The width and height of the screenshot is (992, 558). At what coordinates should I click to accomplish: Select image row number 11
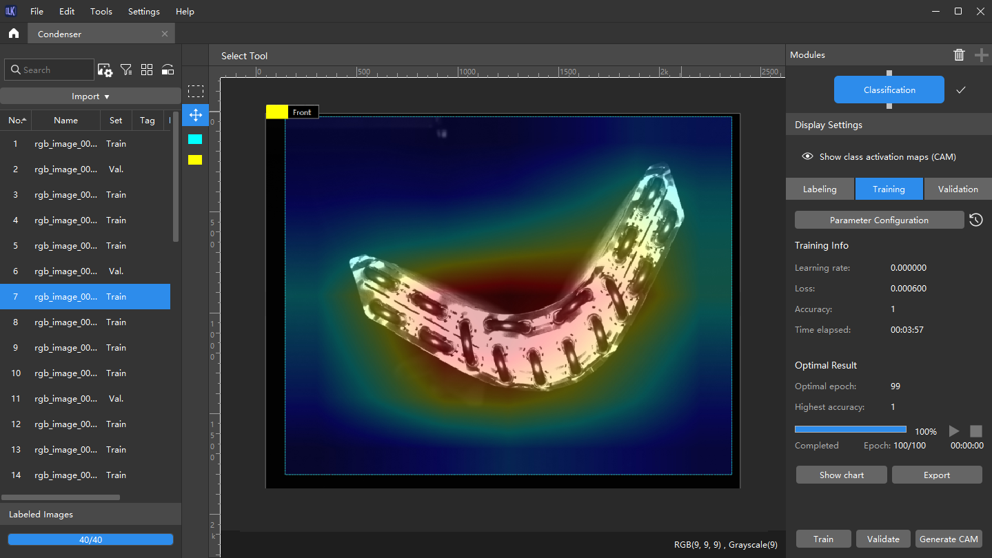pyautogui.click(x=85, y=399)
